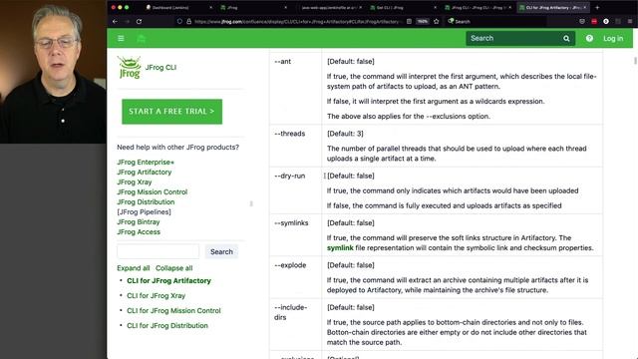The image size is (638, 359).
Task: Switch to the JFrog CLI - JFrog CLI tab
Action: [x=478, y=7]
